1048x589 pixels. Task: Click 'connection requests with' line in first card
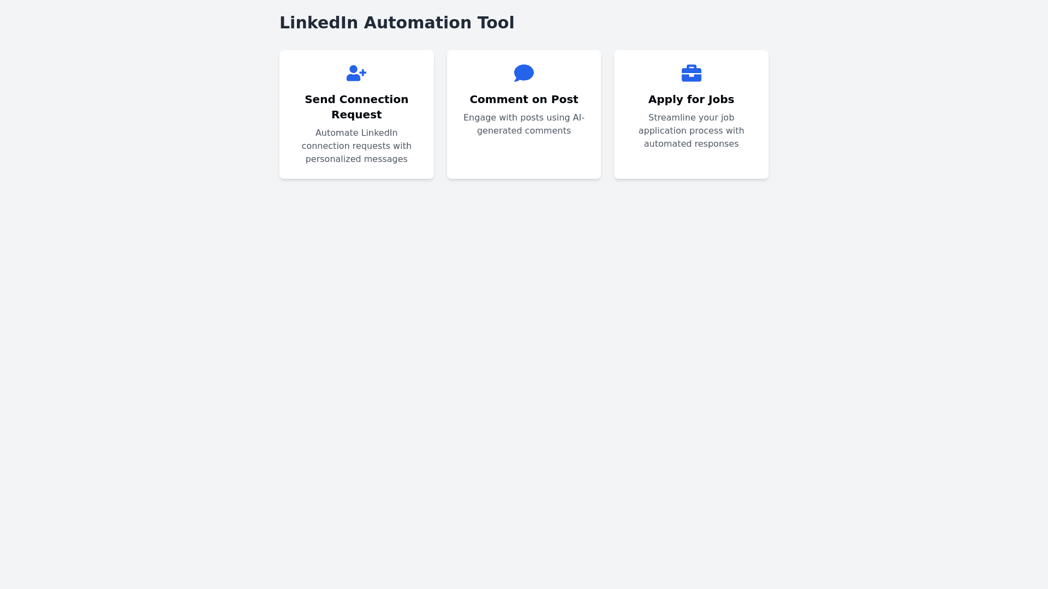point(356,146)
